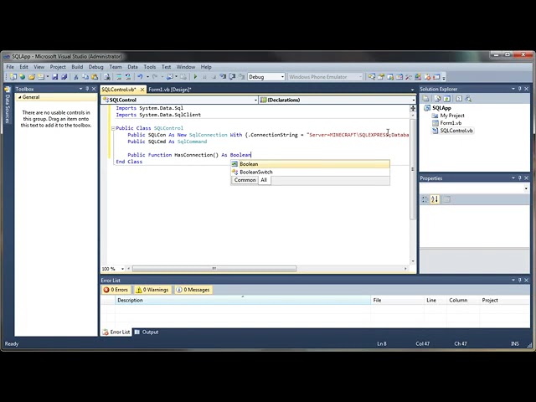536x402 pixels.
Task: Click the Save icon in toolbar
Action: coord(54,76)
